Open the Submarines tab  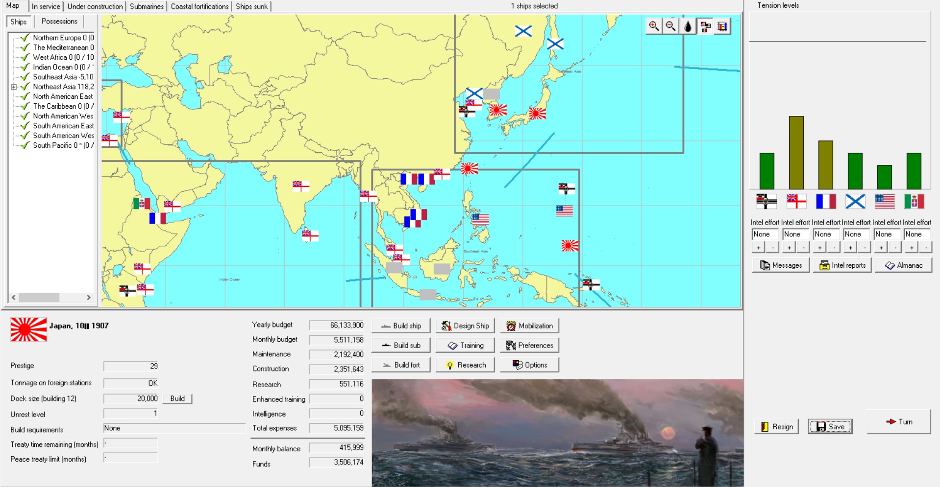click(147, 6)
